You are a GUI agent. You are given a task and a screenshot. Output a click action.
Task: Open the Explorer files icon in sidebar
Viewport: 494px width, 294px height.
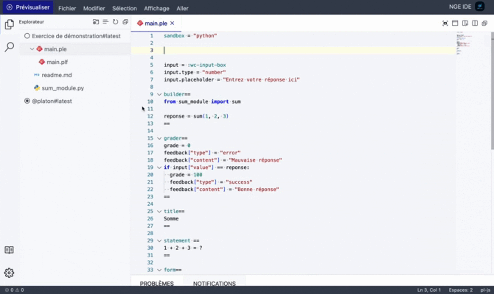pos(9,24)
